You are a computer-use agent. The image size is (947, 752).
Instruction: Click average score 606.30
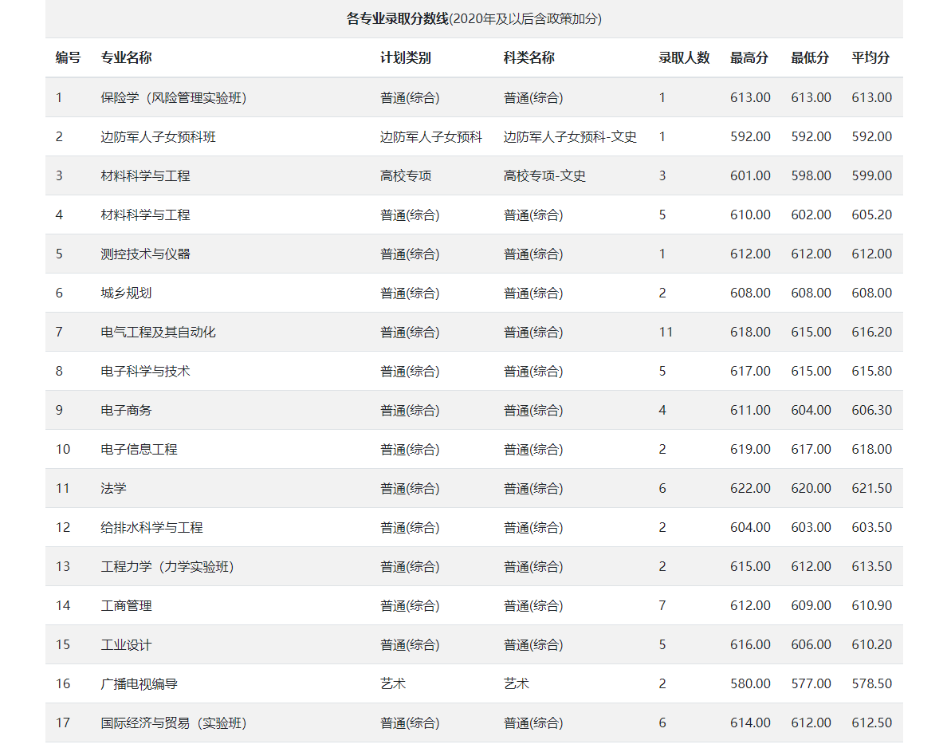click(871, 411)
